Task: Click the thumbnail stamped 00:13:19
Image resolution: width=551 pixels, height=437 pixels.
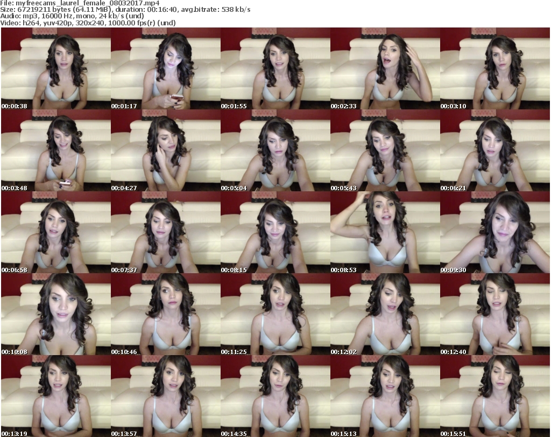Action: (x=56, y=396)
